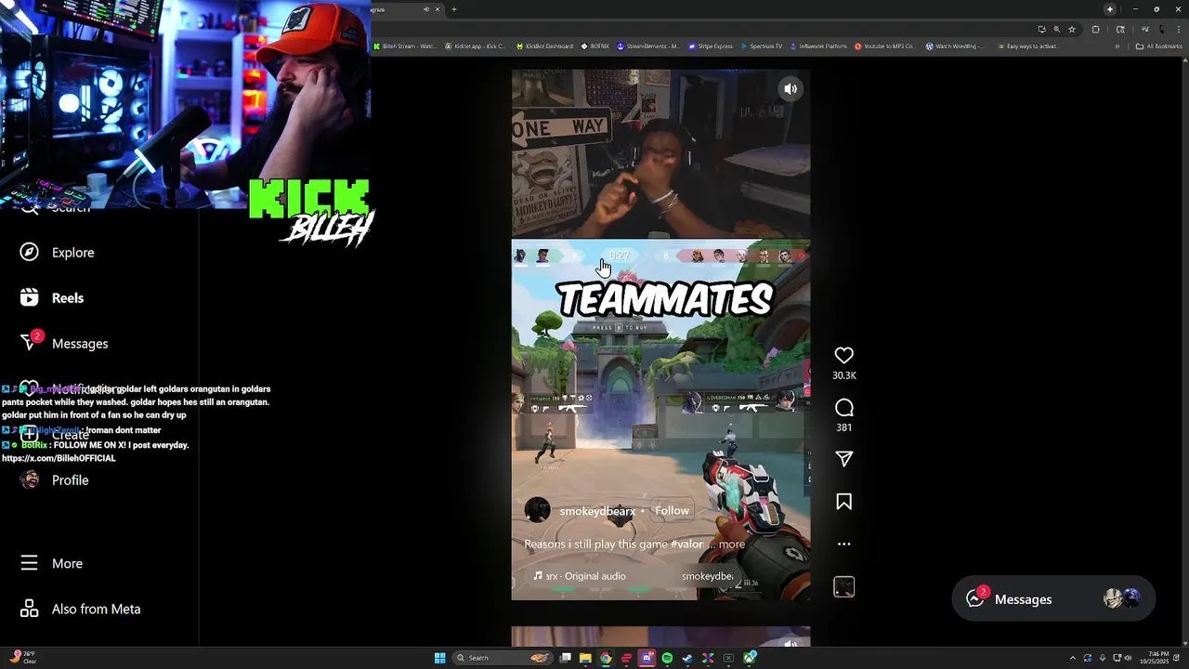This screenshot has width=1189, height=669.
Task: Mute the top reel's audio
Action: (x=790, y=89)
